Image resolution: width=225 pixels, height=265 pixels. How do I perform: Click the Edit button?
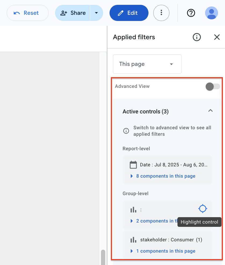coord(129,13)
